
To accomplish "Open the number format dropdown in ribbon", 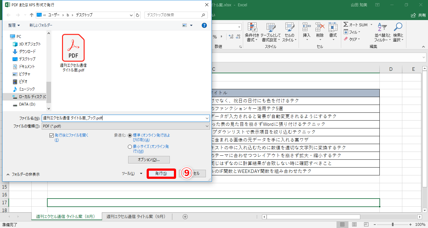I will (239, 27).
